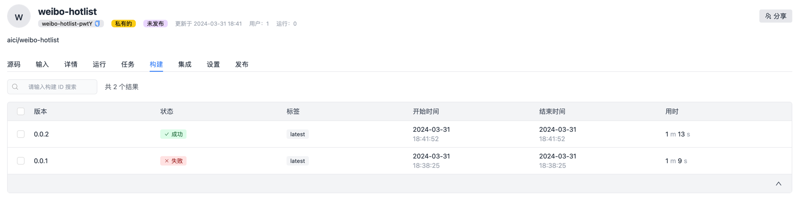798x197 pixels.
Task: Click the 分享 share button
Action: tap(775, 16)
